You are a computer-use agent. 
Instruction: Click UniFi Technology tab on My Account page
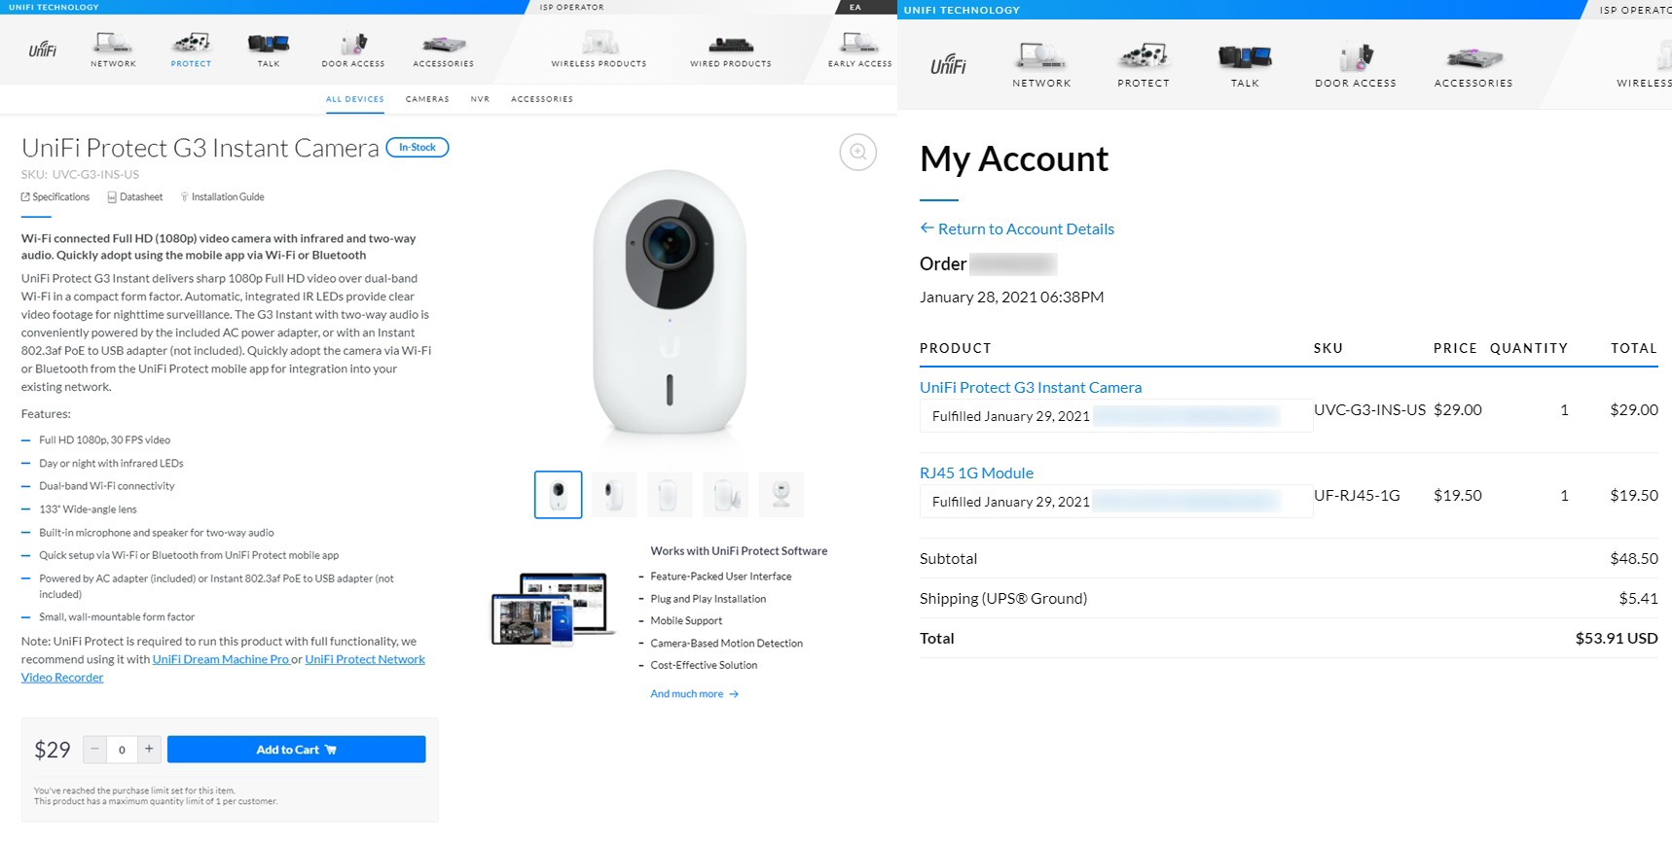(x=962, y=10)
